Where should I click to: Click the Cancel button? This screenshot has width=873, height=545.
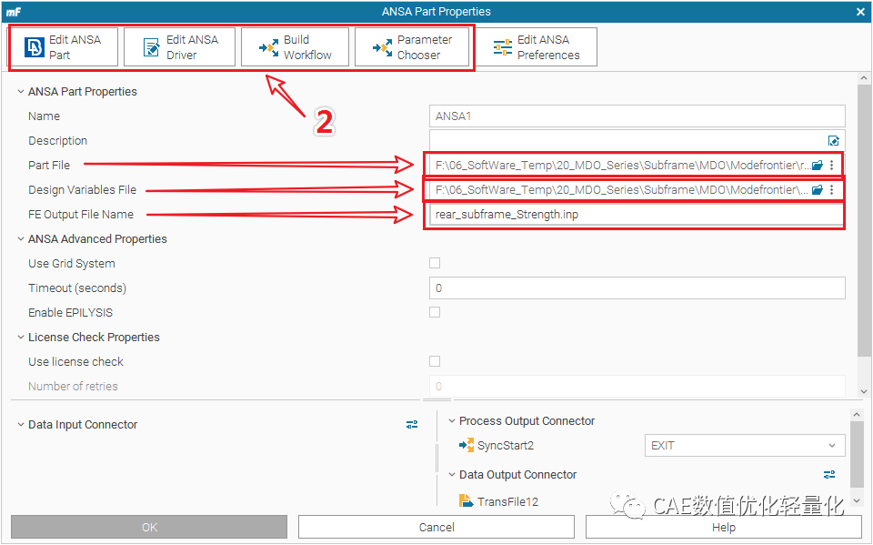pos(436,527)
